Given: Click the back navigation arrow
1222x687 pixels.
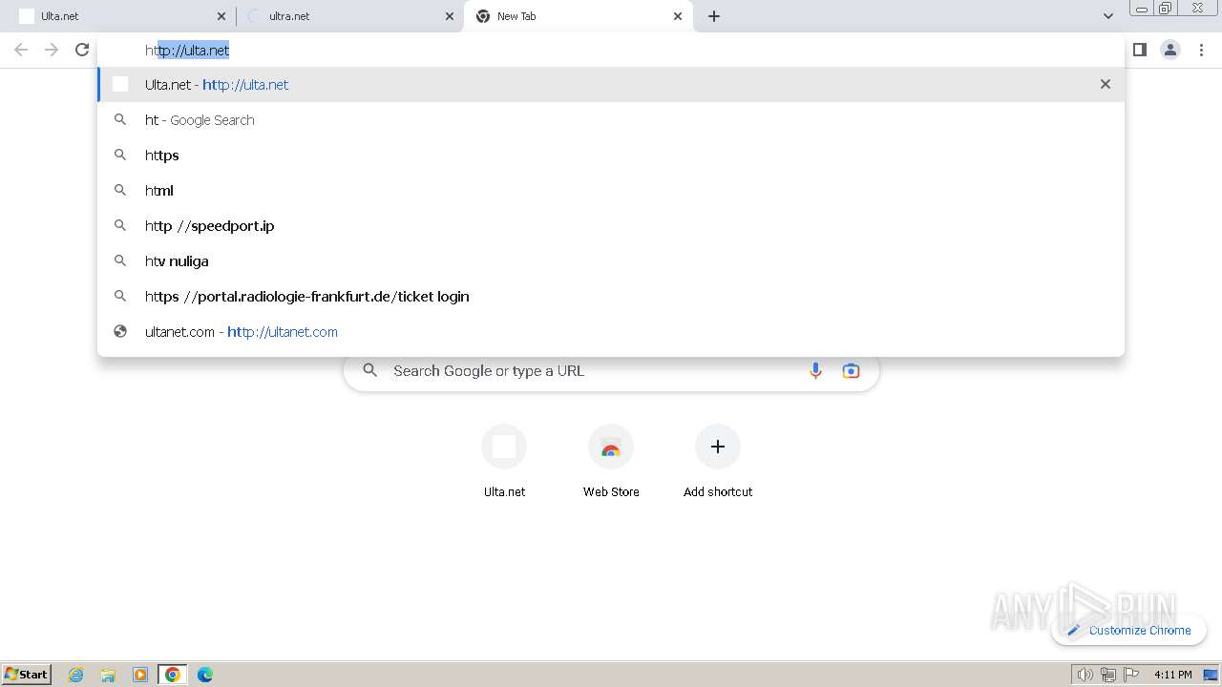Looking at the screenshot, I should point(21,50).
